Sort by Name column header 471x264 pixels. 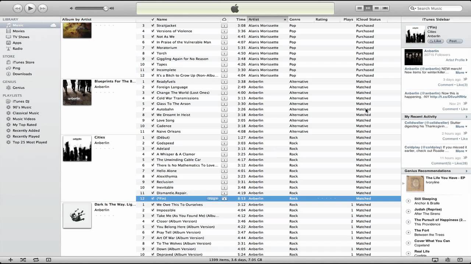coord(188,19)
